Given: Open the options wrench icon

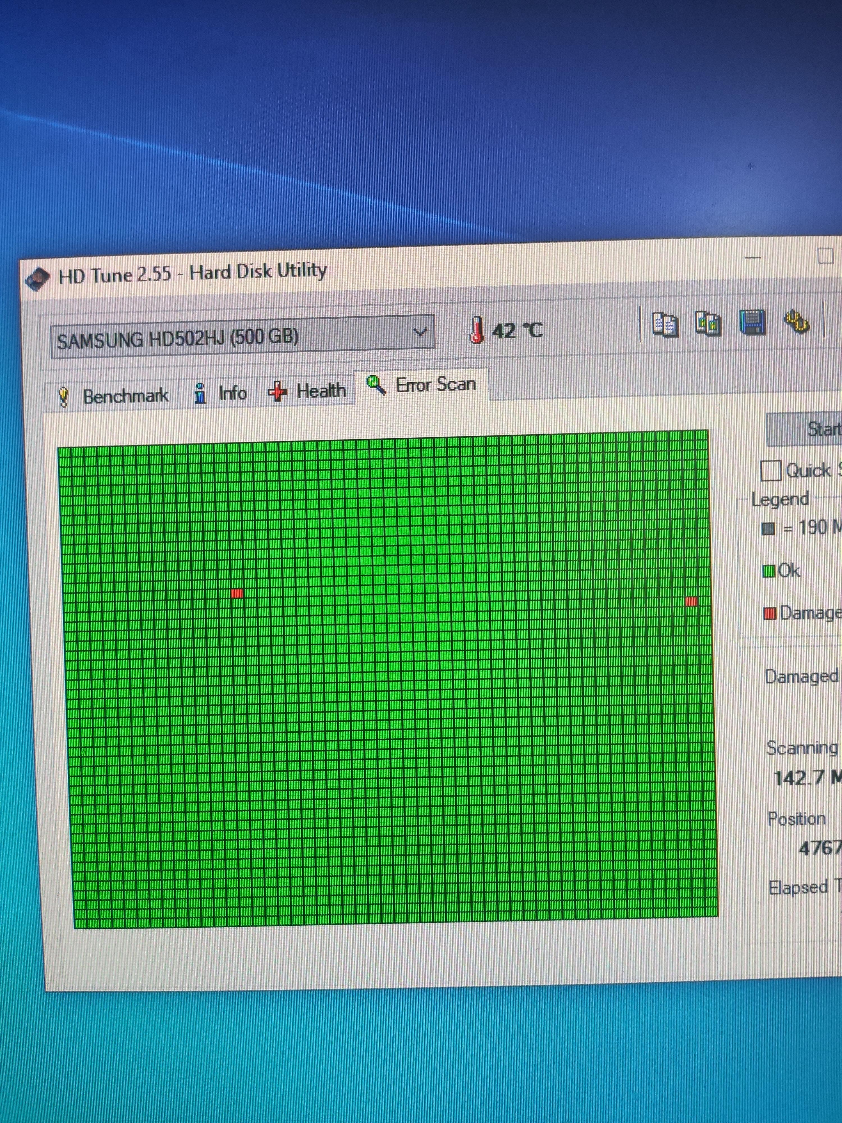Looking at the screenshot, I should pos(796,321).
